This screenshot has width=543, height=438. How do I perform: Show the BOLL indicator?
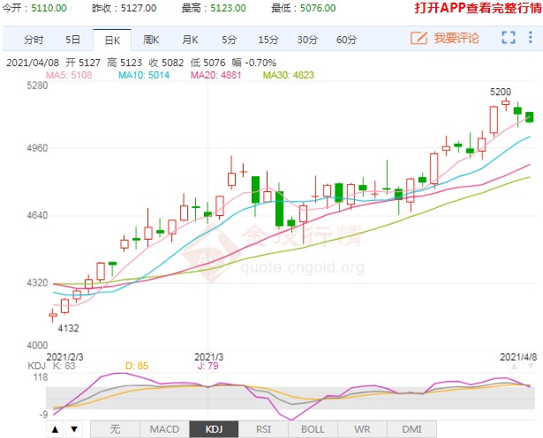click(x=313, y=429)
